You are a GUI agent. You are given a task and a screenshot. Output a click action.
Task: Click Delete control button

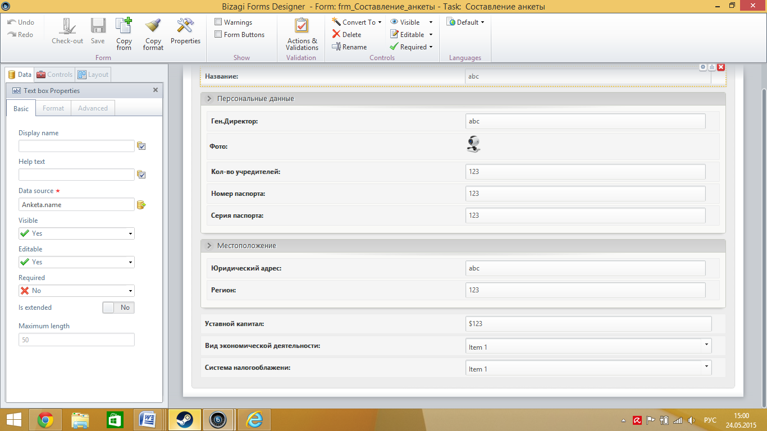click(346, 35)
